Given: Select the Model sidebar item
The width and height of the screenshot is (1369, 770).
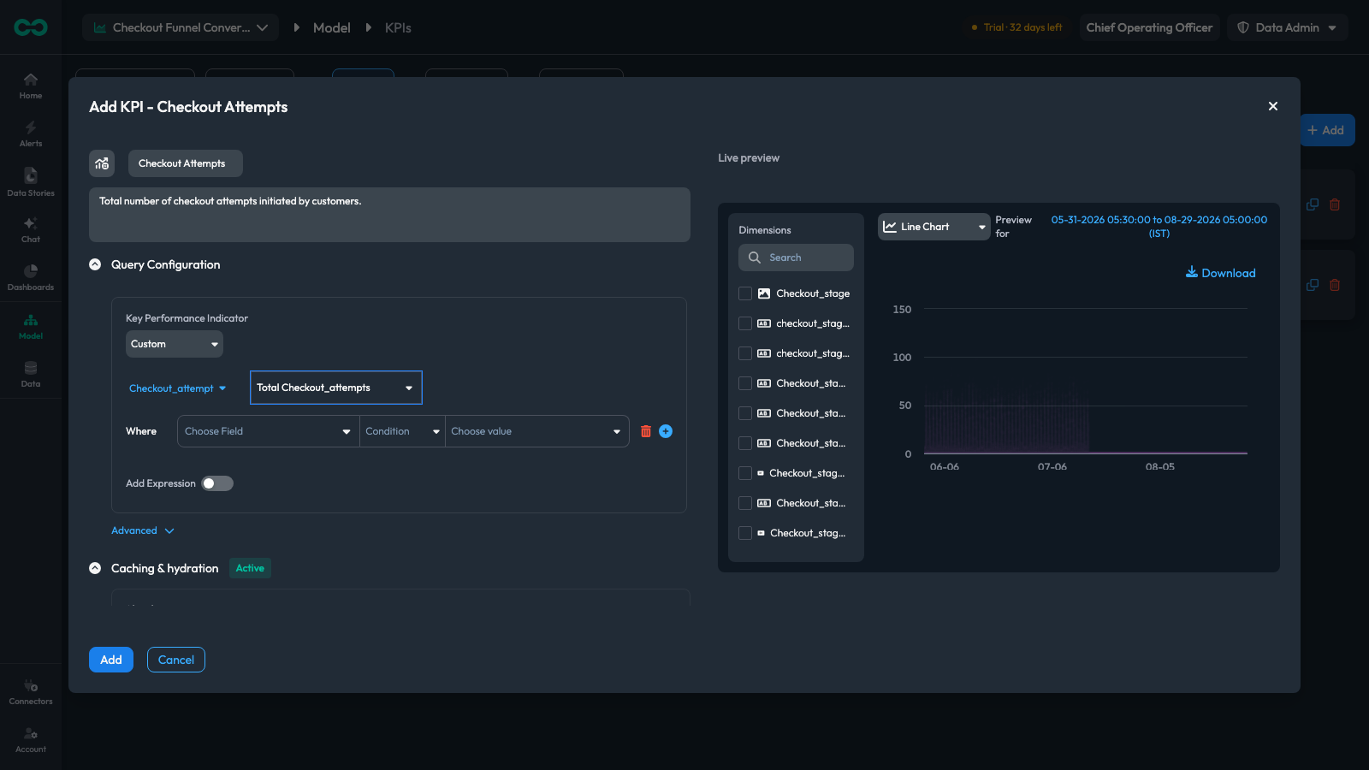Looking at the screenshot, I should pos(31,327).
